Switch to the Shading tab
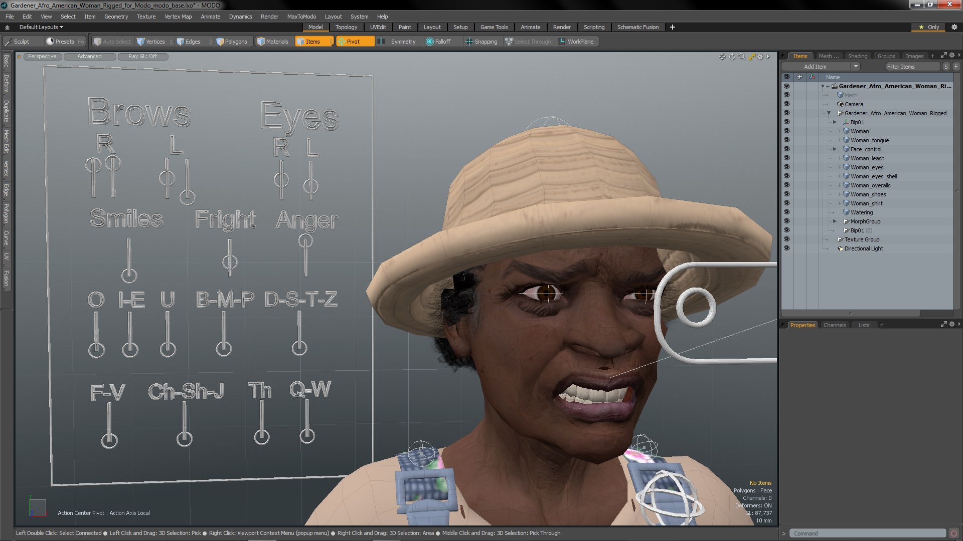Viewport: 963px width, 541px height. coord(857,56)
